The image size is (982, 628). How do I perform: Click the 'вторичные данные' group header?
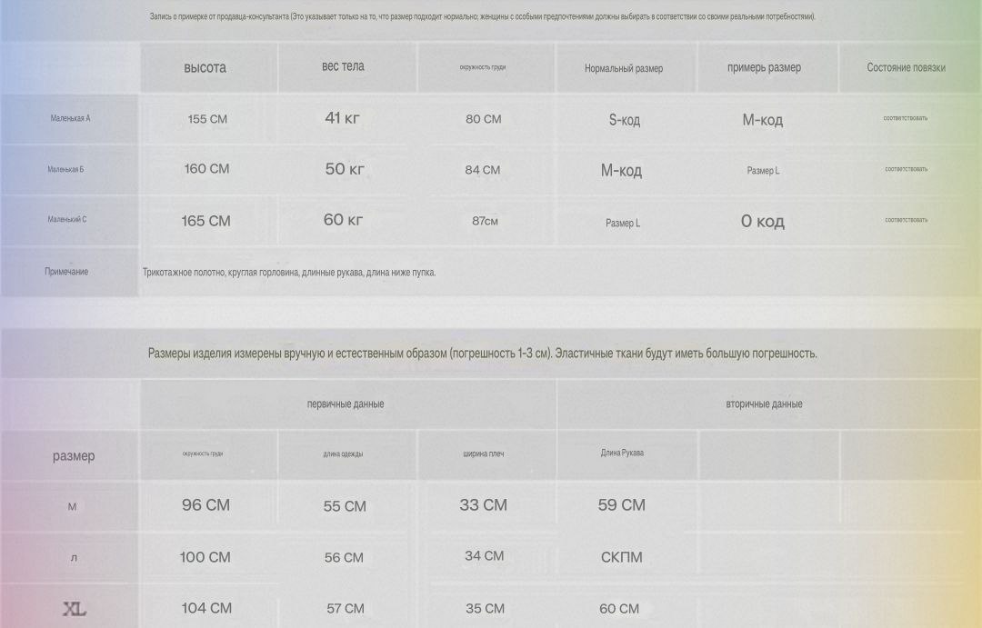[764, 404]
